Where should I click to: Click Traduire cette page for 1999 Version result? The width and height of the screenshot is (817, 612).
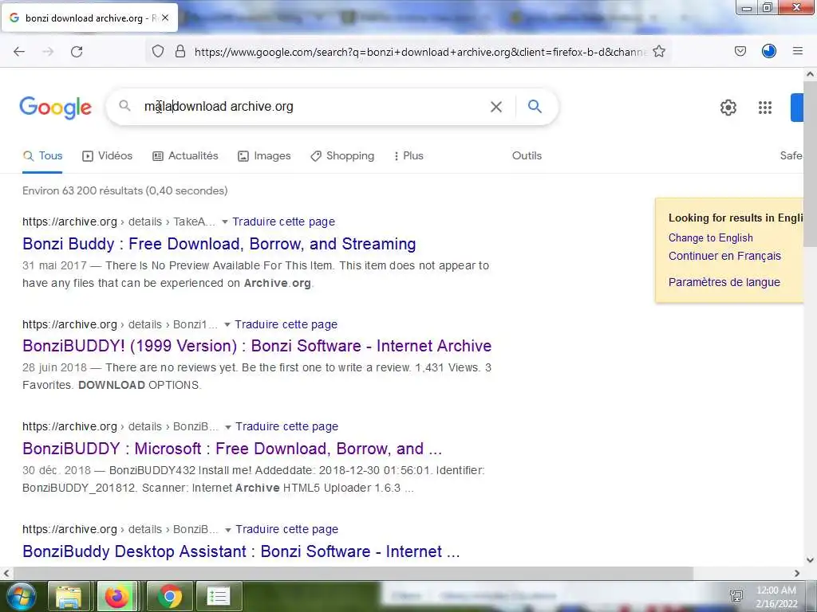pyautogui.click(x=286, y=324)
